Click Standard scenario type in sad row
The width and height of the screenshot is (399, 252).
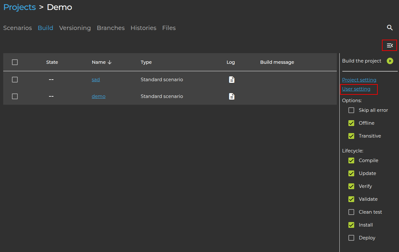(162, 80)
